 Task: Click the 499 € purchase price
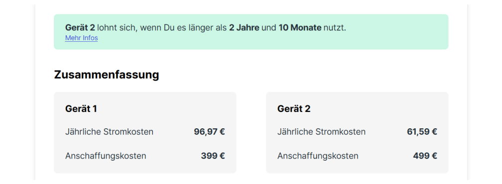[425, 156]
